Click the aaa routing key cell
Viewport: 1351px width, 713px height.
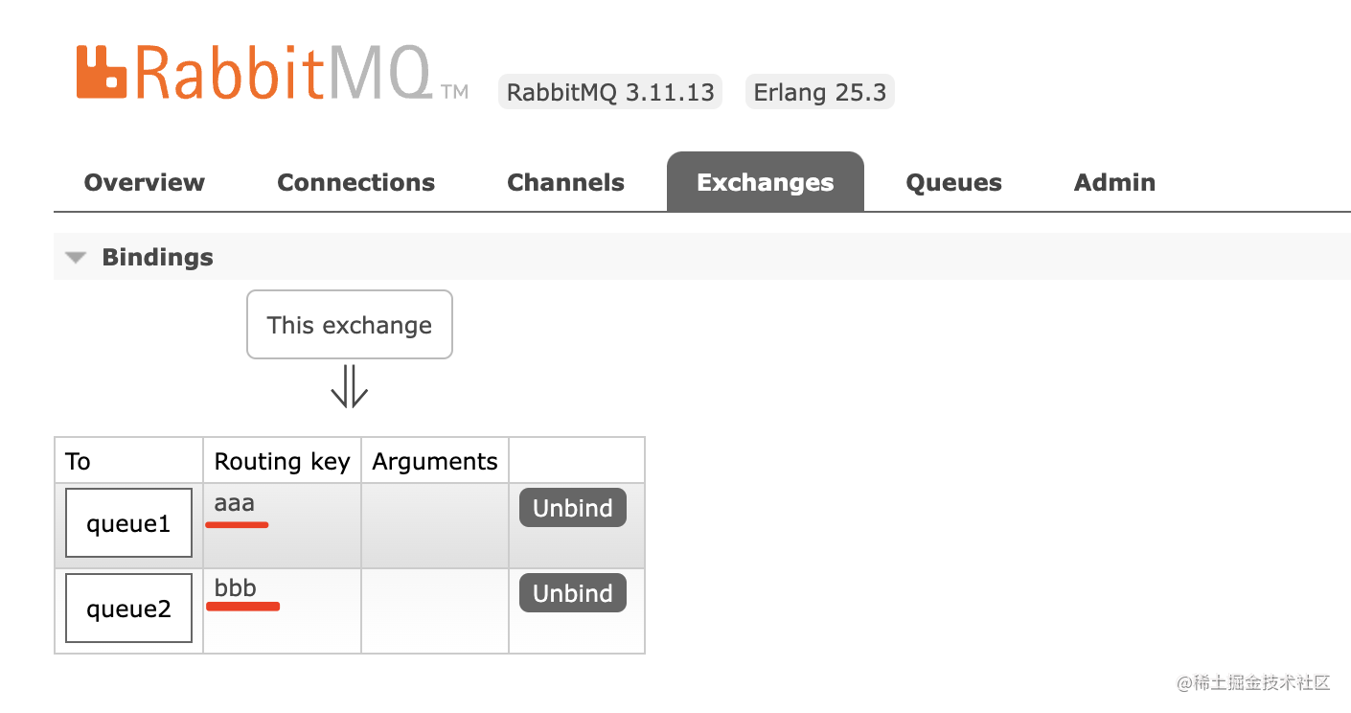[235, 503]
